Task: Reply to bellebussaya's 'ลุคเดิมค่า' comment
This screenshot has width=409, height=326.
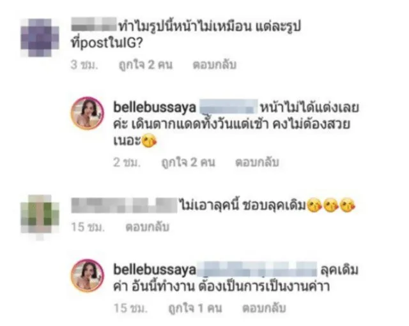Action: click(264, 308)
